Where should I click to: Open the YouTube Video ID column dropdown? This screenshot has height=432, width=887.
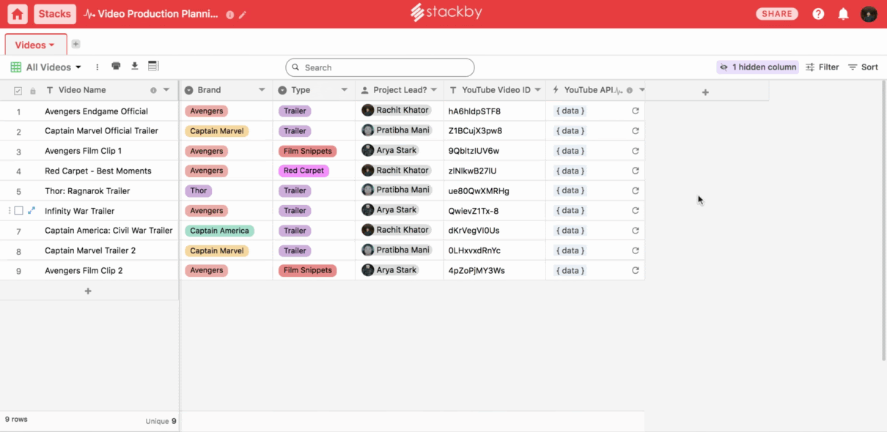(537, 90)
